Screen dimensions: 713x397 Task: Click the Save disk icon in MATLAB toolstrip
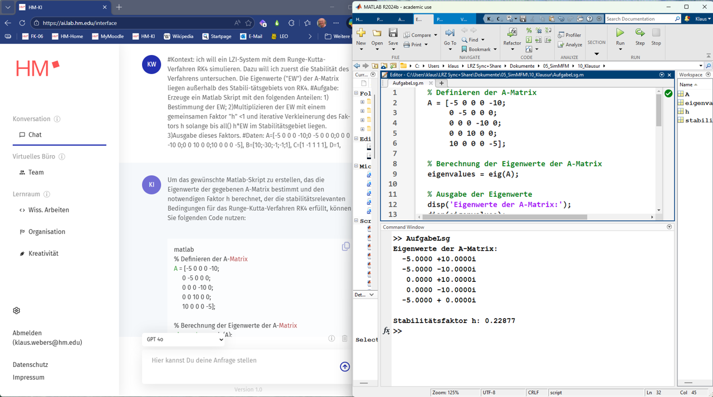393,33
